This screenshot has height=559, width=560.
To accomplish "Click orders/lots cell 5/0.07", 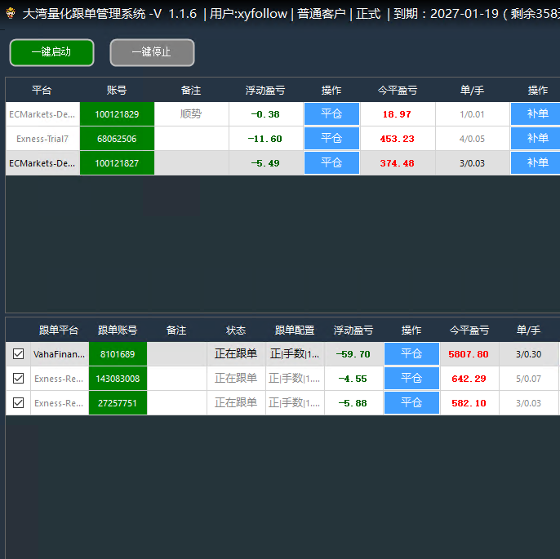I will (529, 379).
